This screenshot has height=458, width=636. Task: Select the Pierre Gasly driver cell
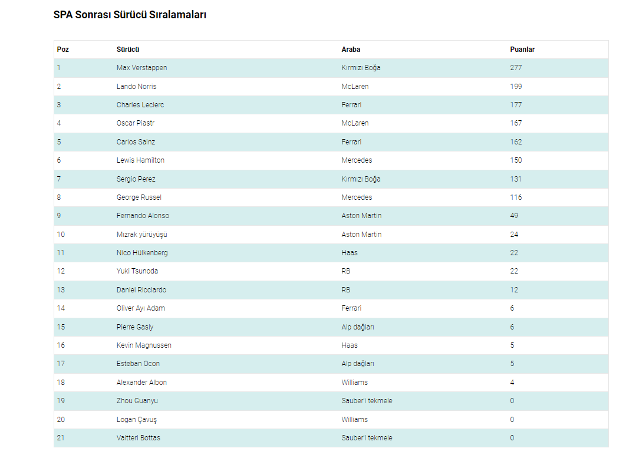pyautogui.click(x=134, y=327)
